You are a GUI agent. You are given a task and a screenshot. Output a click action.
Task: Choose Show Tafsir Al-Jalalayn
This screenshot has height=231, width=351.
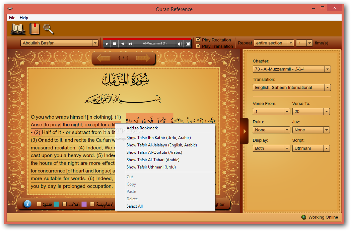coord(165,145)
